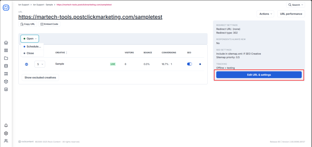The width and height of the screenshot is (312, 147).
Task: Click the VISITORS column header
Action: tap(129, 53)
